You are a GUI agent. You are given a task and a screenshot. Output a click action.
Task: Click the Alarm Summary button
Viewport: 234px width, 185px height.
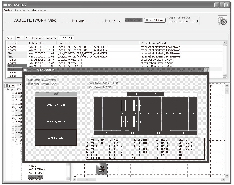[x=134, y=20]
